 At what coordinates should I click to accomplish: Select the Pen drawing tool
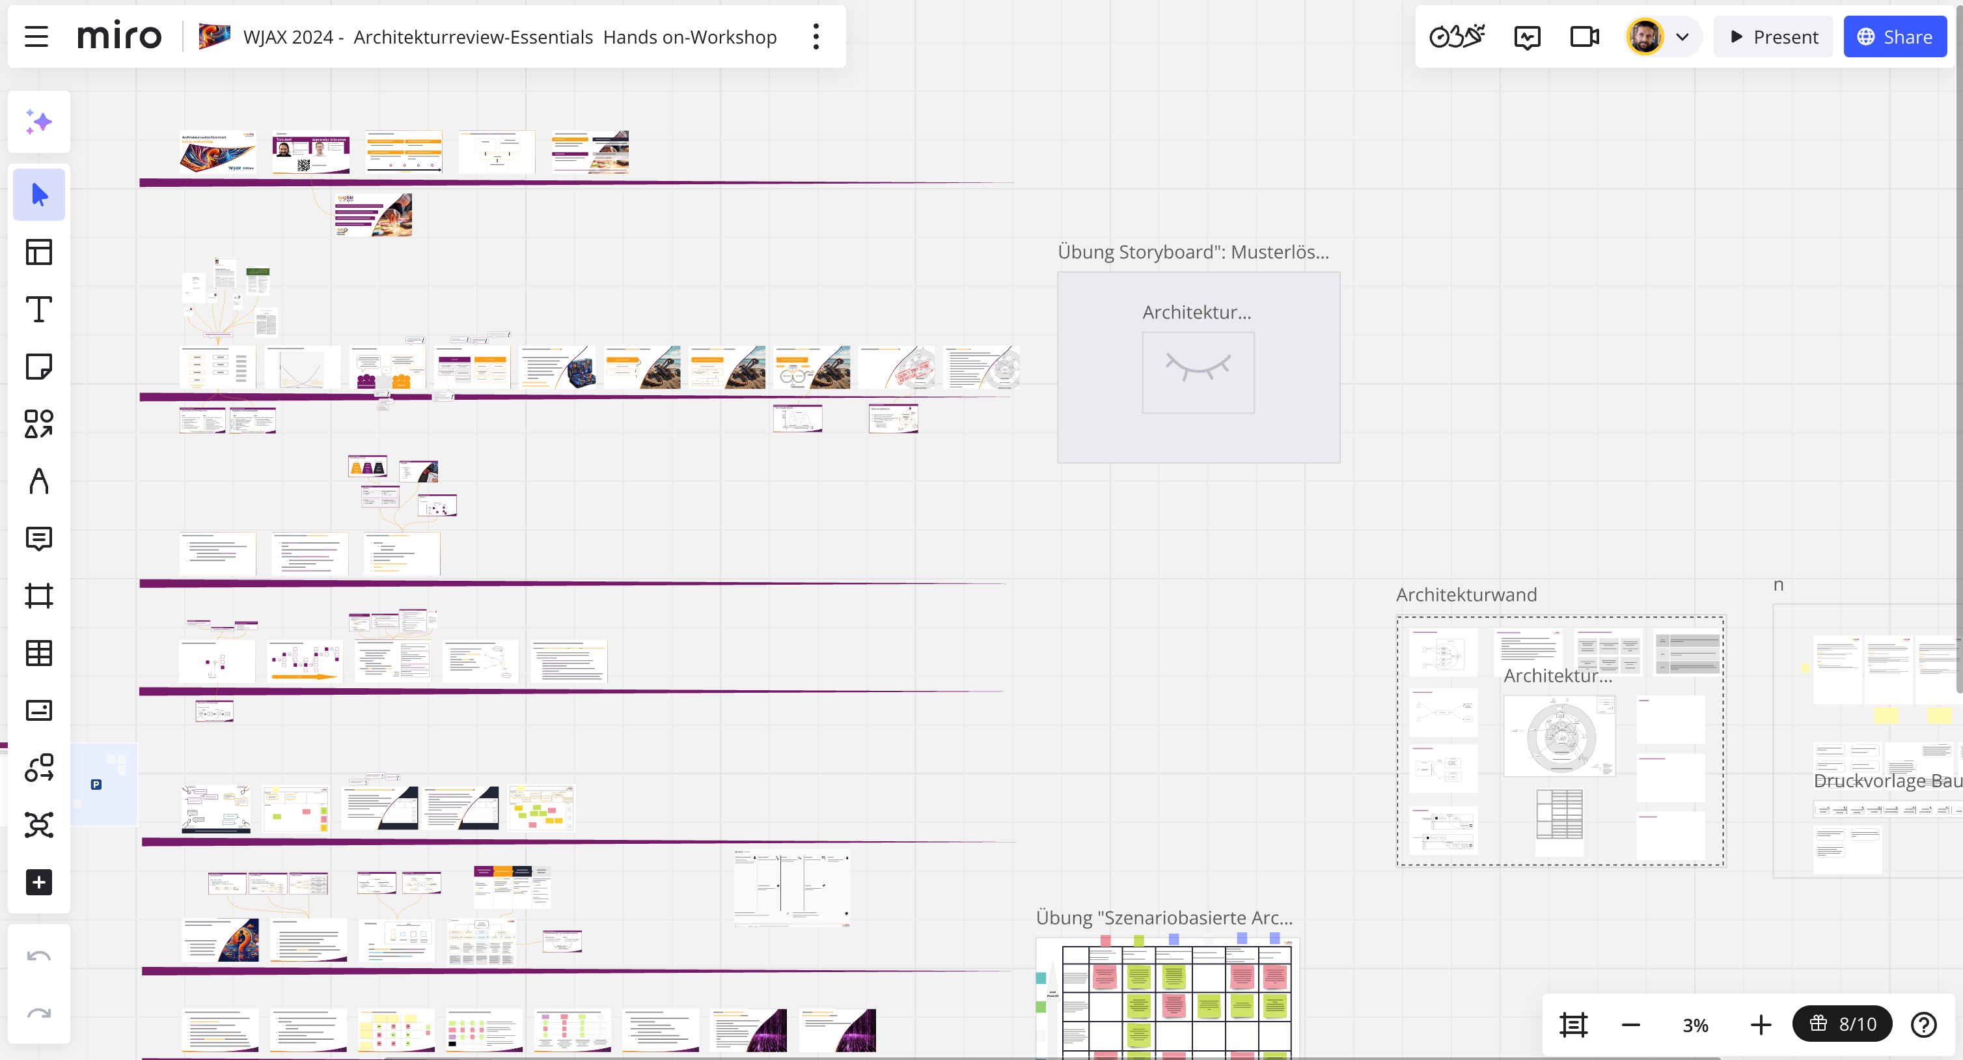pyautogui.click(x=39, y=481)
